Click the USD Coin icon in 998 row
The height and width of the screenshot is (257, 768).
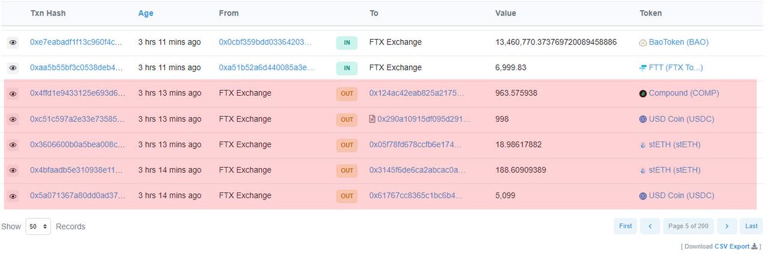pos(643,119)
